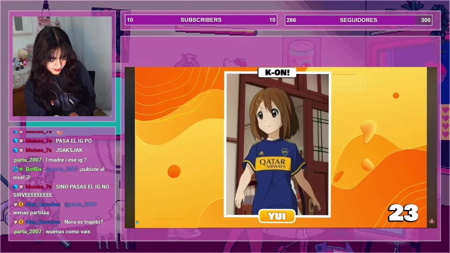Click Alex_Quesitos's name above "wenas partitaa"
450x253 pixels.
(43, 204)
